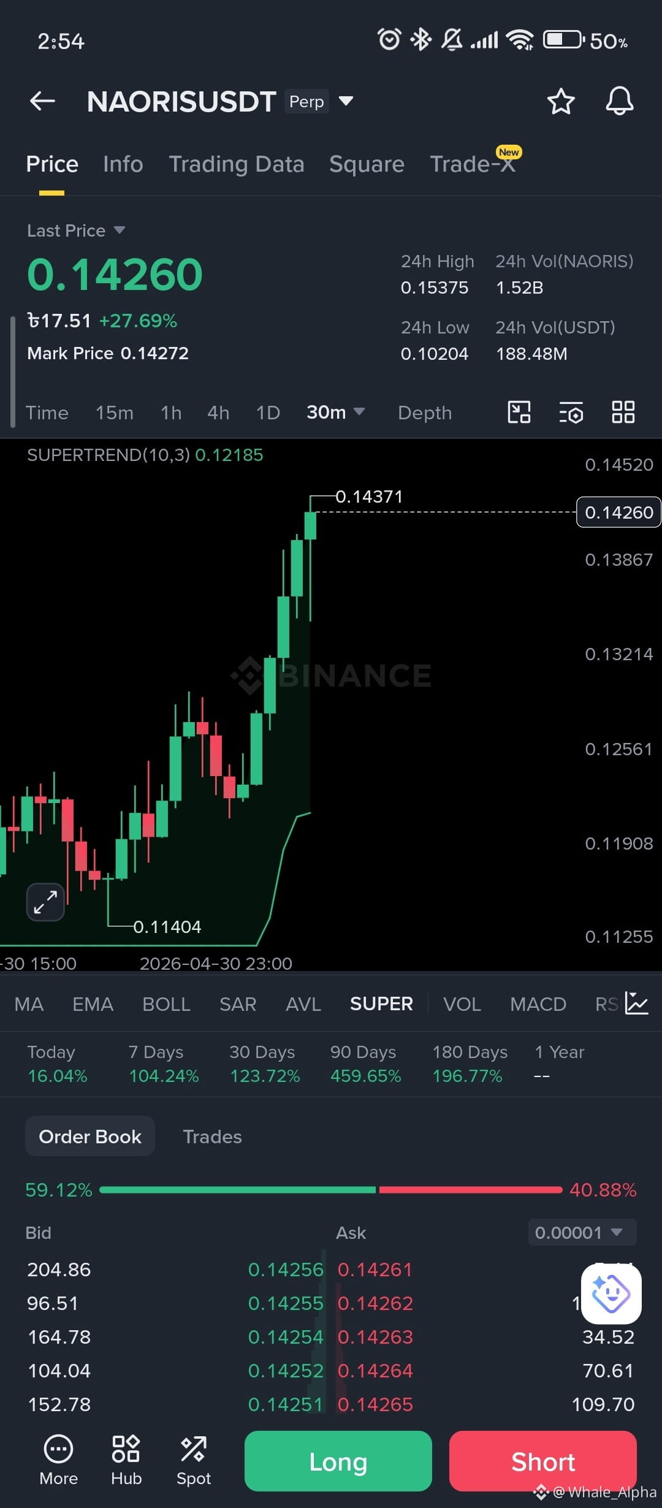
Task: Tap the 180 Days 196.77% performance
Action: (x=470, y=1064)
